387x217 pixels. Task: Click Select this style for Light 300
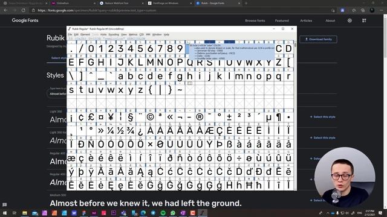click(322, 117)
